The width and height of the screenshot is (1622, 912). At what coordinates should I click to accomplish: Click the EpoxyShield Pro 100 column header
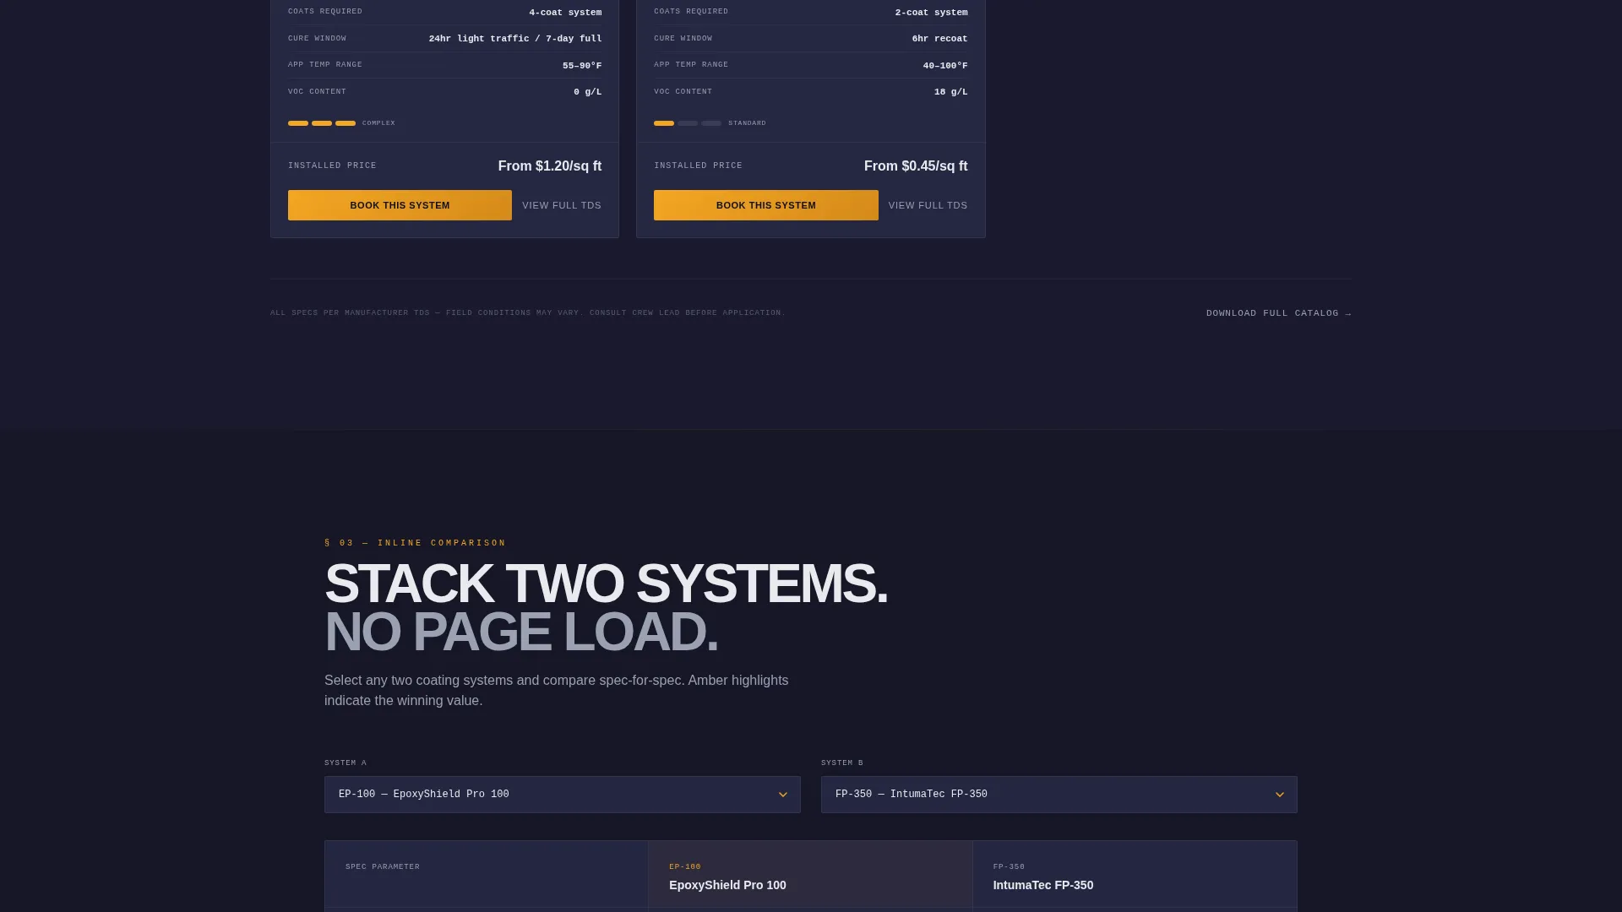pyautogui.click(x=810, y=875)
